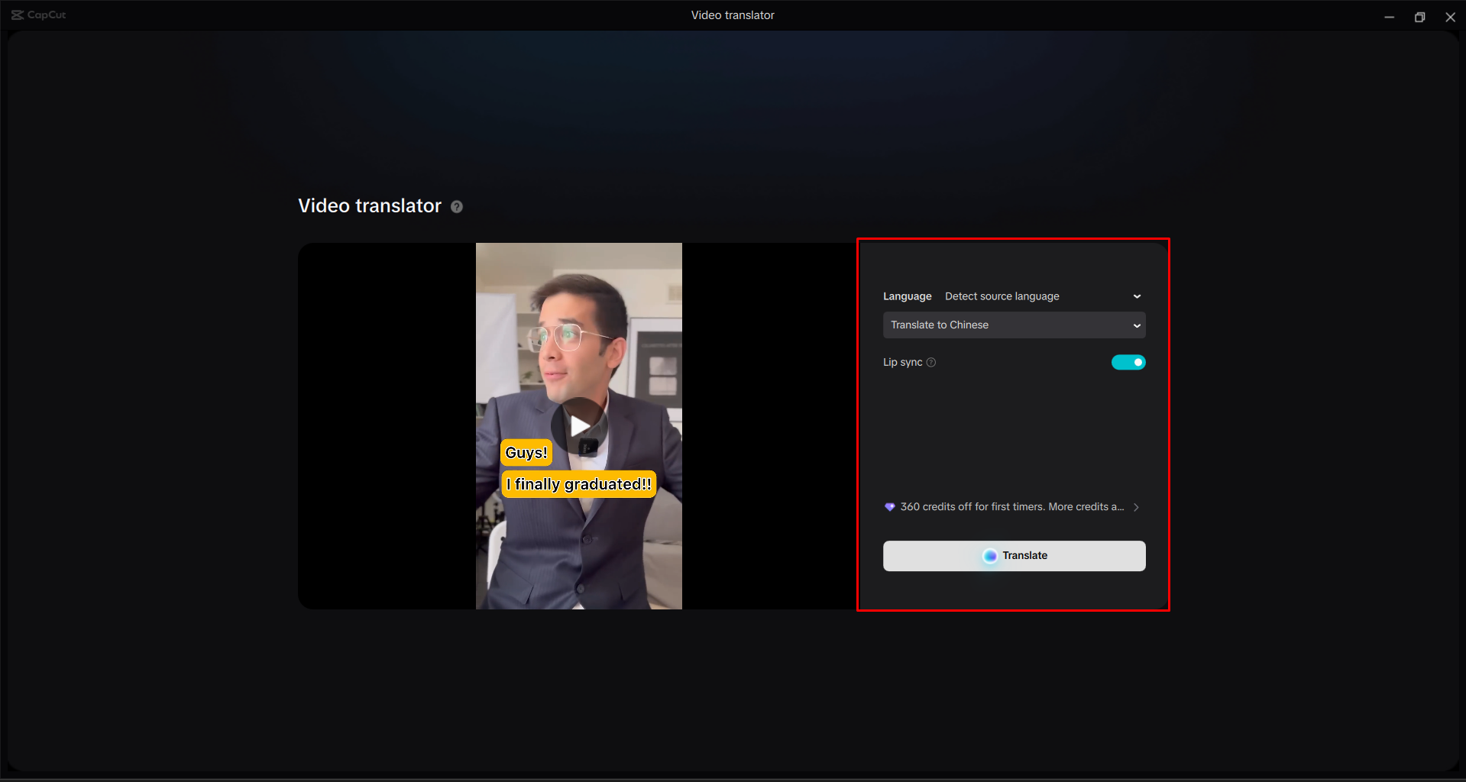The height and width of the screenshot is (782, 1466).
Task: Close the Video translator window
Action: 1450,16
